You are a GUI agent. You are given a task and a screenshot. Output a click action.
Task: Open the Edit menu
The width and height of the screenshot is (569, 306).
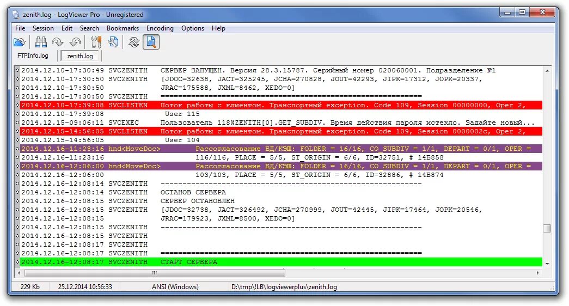coord(67,28)
